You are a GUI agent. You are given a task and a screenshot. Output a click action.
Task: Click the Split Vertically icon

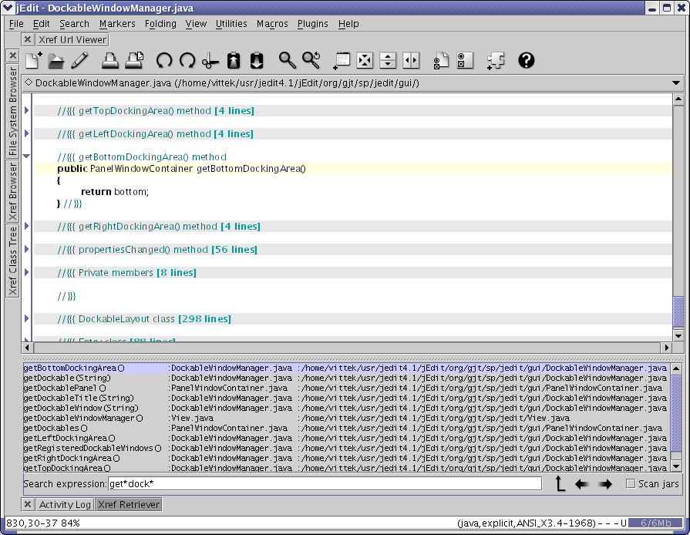[411, 60]
